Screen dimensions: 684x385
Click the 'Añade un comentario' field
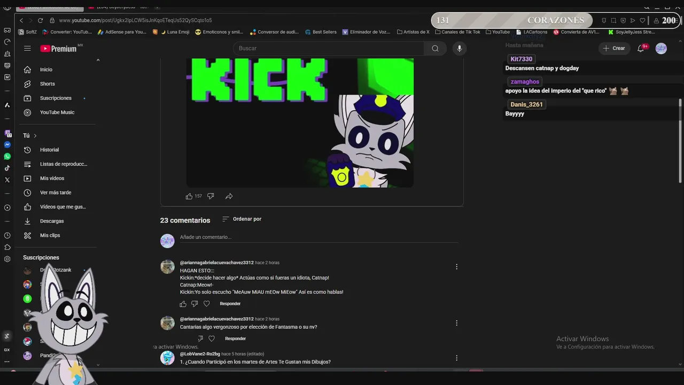319,237
